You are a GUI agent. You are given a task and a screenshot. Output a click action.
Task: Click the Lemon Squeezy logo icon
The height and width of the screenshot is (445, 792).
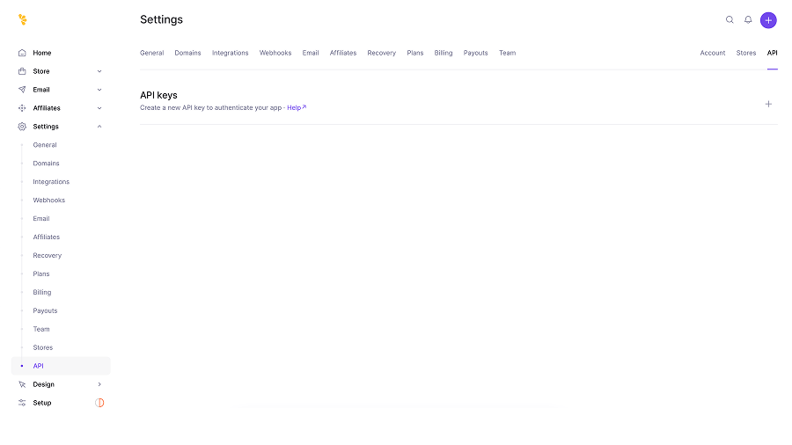tap(23, 19)
